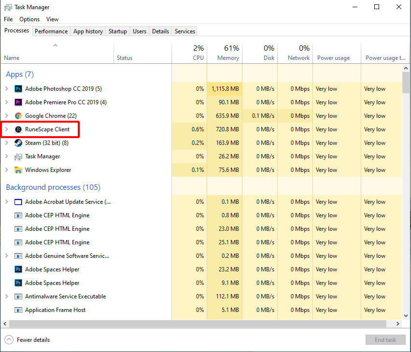Sort processes by Disk usage
This screenshot has height=352, width=411.
(260, 54)
